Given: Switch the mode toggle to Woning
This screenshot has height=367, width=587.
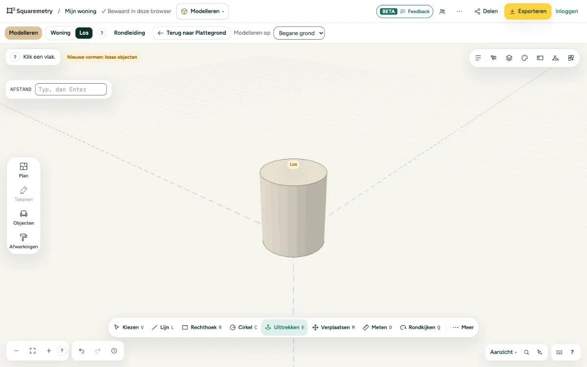Looking at the screenshot, I should coord(61,33).
